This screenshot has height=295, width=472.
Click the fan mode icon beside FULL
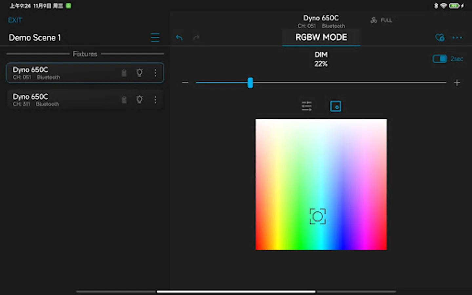[374, 20]
